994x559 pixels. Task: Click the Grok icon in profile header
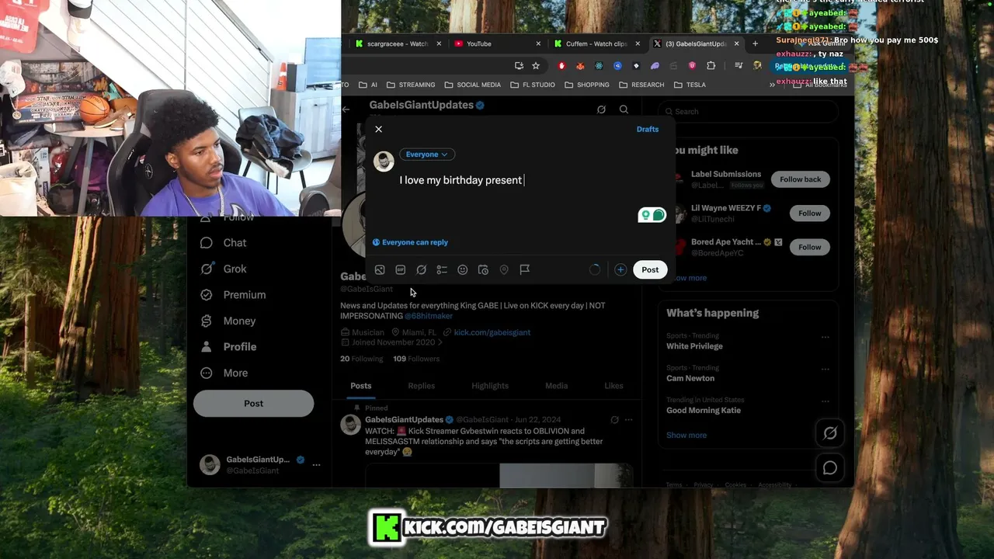click(601, 109)
